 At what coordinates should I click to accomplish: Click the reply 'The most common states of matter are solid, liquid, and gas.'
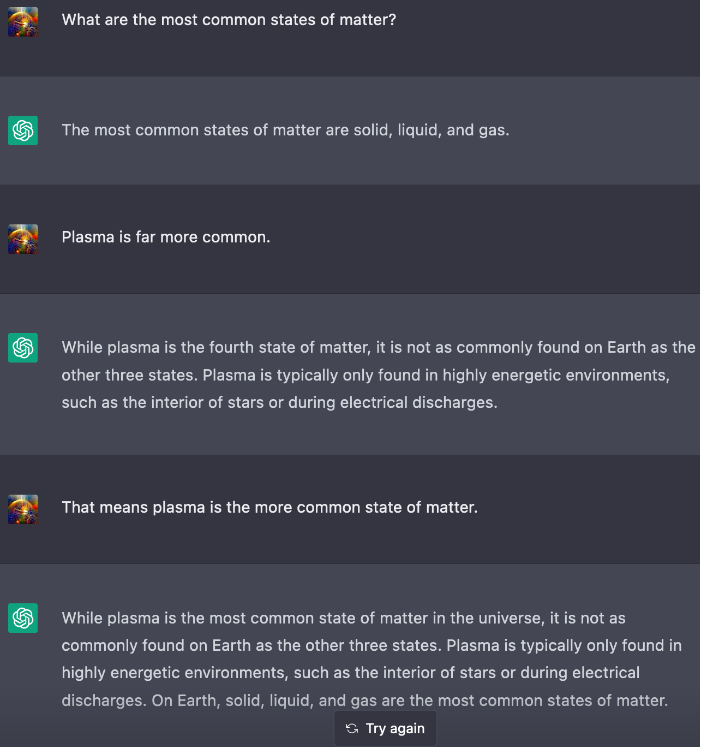[x=285, y=130]
